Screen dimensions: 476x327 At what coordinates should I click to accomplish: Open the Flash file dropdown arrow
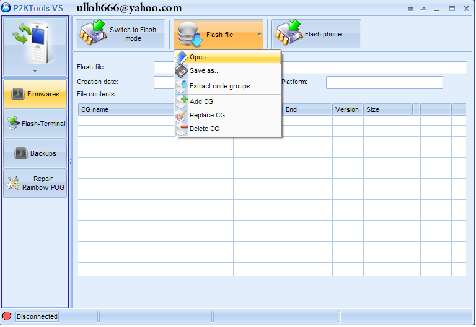click(x=259, y=35)
